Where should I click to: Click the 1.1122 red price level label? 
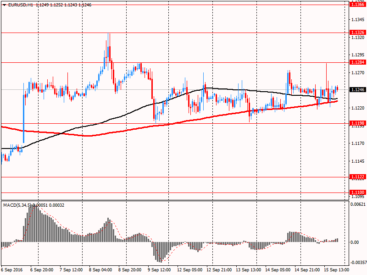358,177
